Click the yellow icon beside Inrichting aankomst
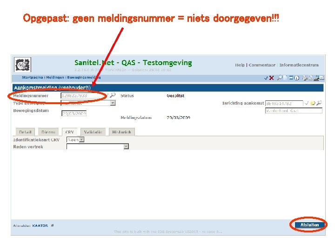Screen dimensions: 335x251 point(313,103)
